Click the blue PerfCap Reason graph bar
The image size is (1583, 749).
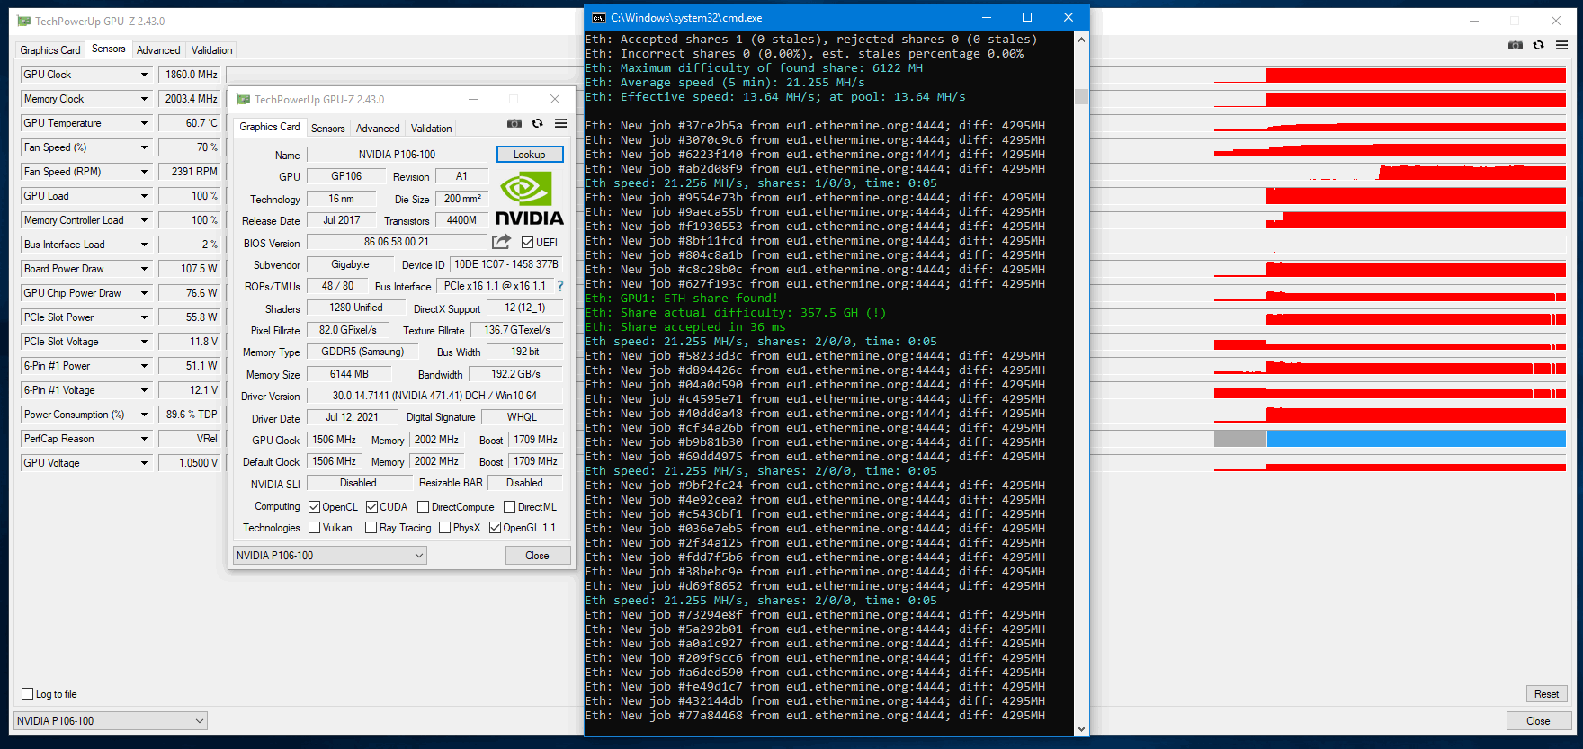(x=1416, y=439)
